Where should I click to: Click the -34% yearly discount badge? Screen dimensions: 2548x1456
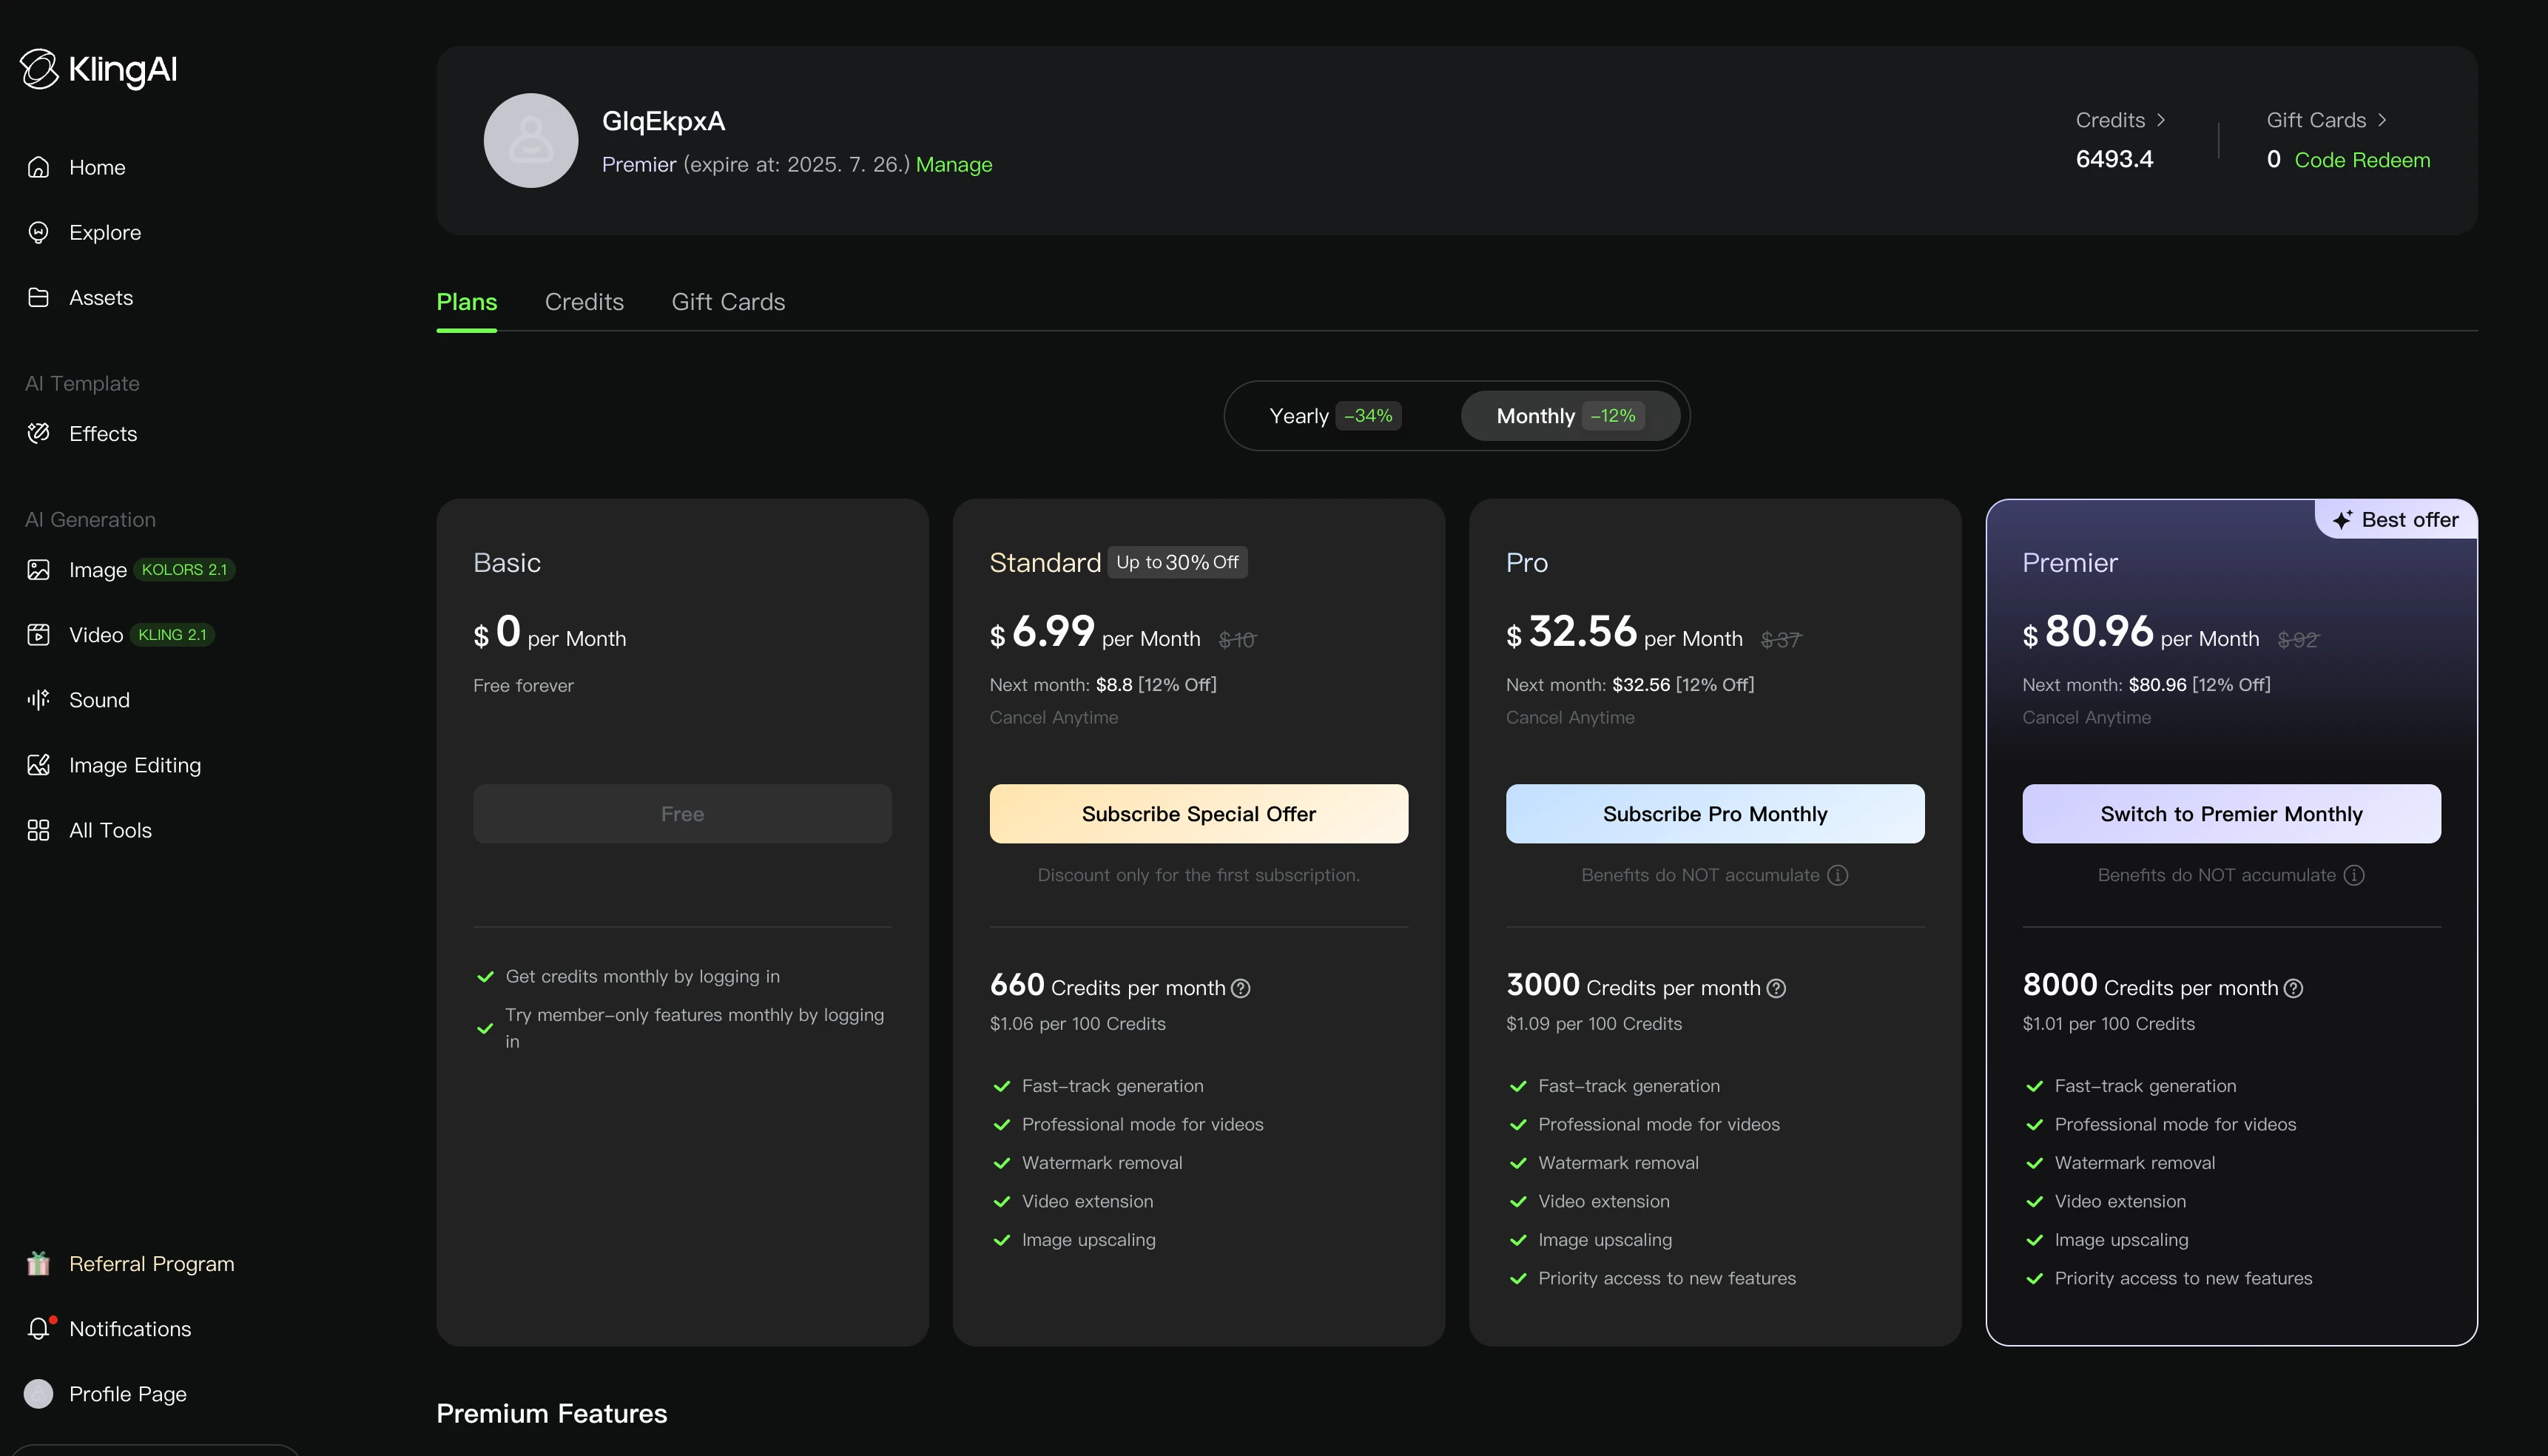(x=1368, y=416)
